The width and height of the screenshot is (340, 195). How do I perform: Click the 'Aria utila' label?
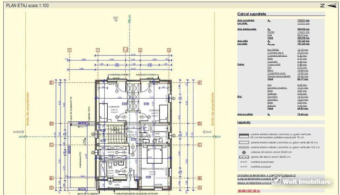[x=243, y=41]
